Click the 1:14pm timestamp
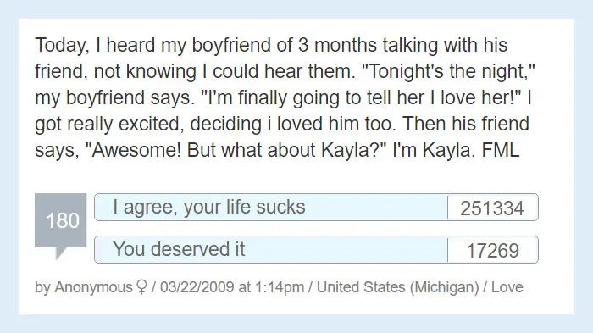The width and height of the screenshot is (593, 333). pos(280,287)
